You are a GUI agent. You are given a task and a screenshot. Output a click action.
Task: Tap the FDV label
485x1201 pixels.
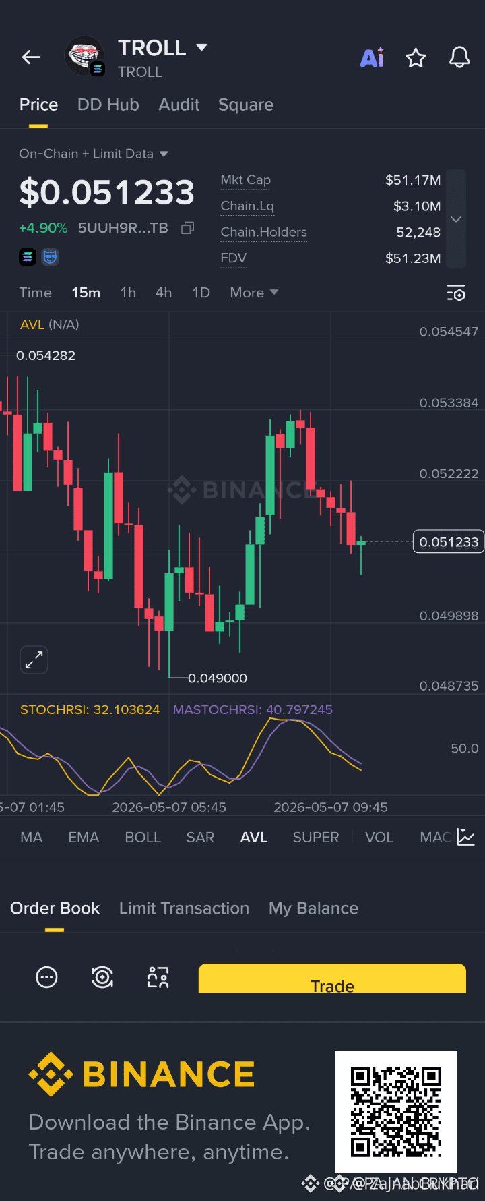click(x=233, y=258)
